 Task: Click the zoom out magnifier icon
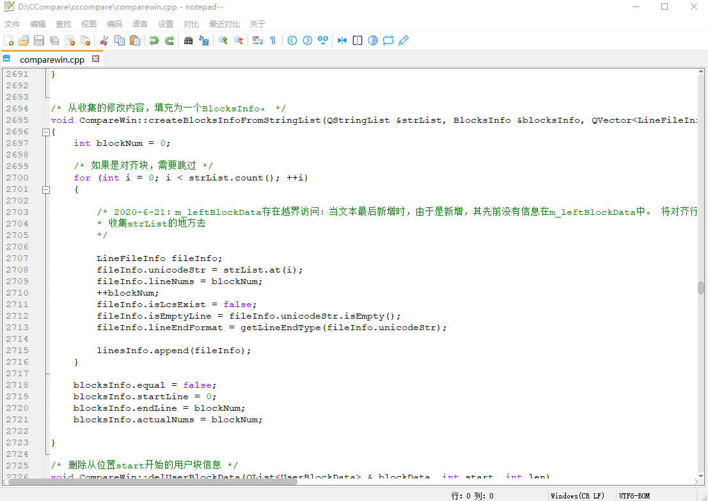(239, 41)
